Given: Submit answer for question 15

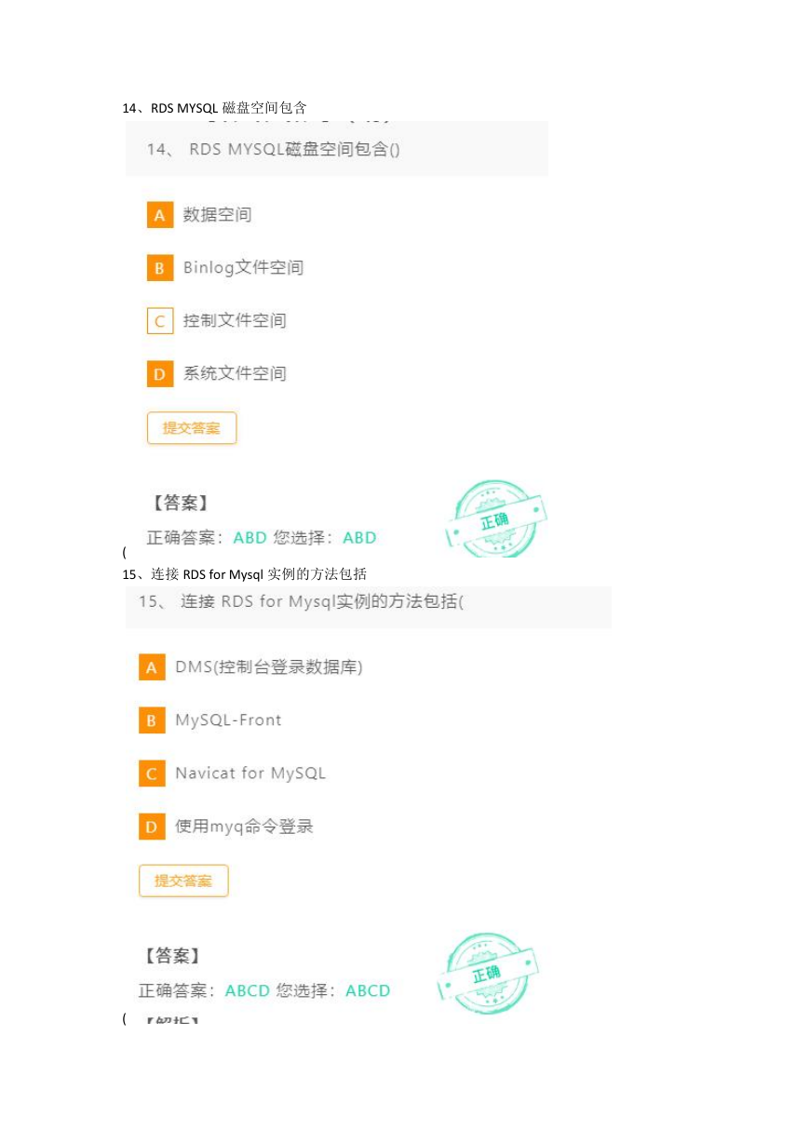Looking at the screenshot, I should [183, 881].
